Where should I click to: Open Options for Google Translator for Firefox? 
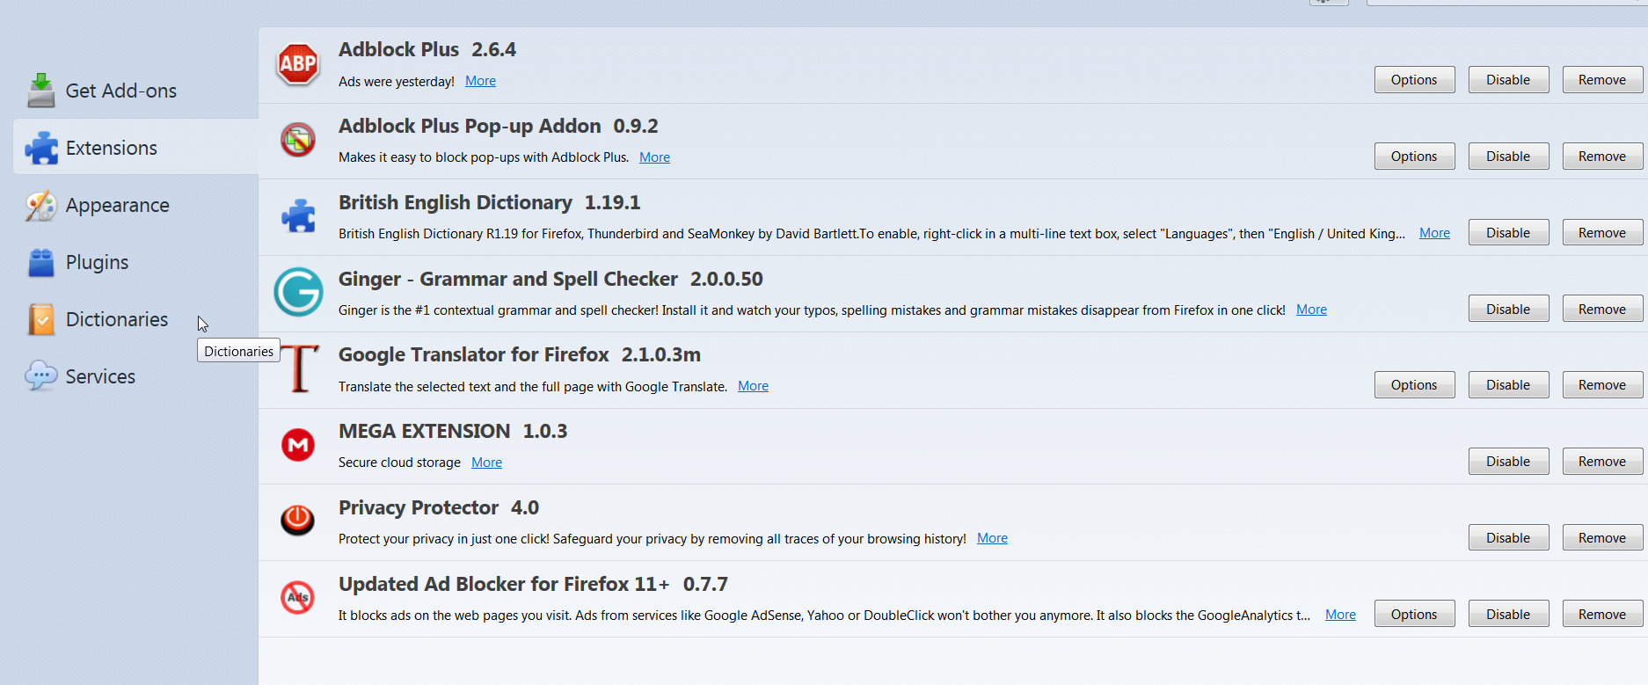coord(1413,385)
